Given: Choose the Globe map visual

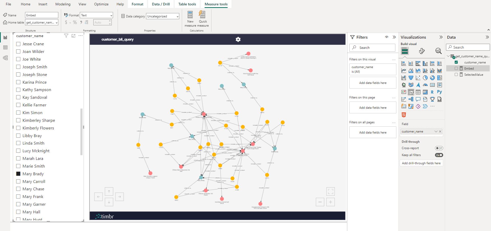Looking at the screenshot, I should 404,85.
